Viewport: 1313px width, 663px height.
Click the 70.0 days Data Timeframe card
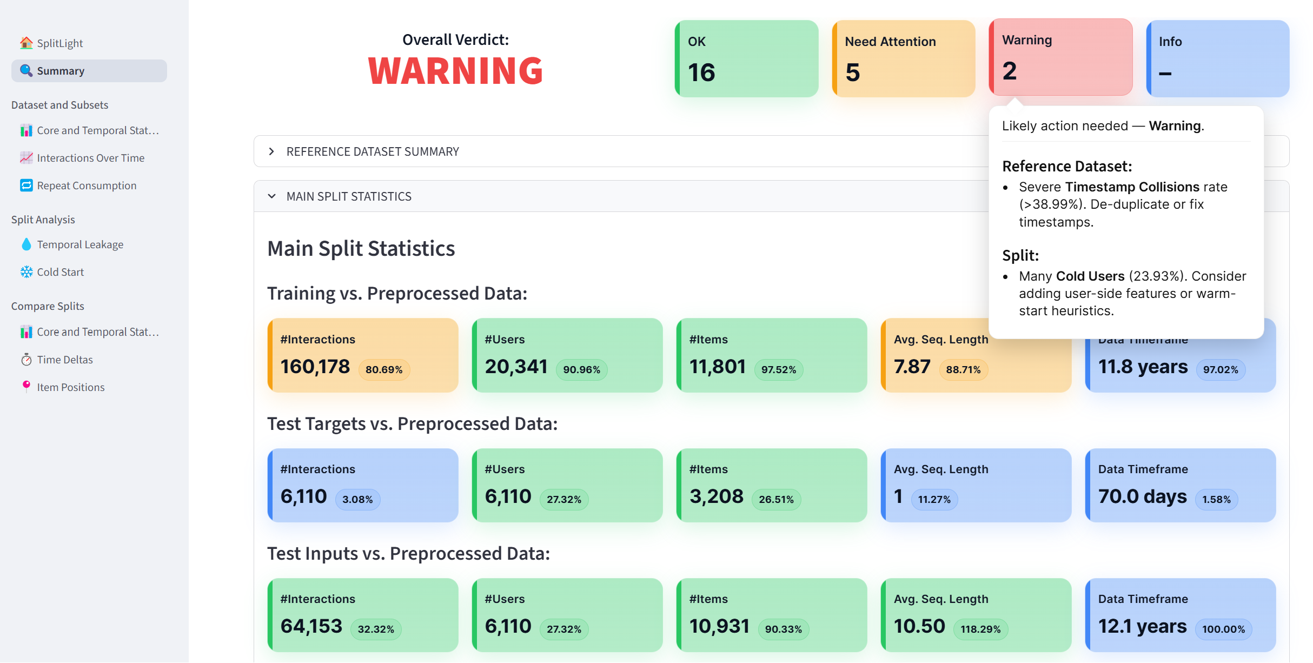(1180, 485)
